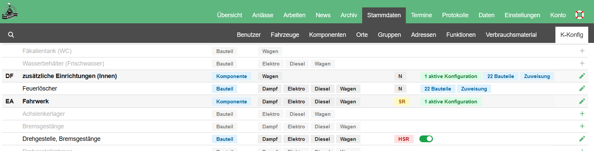
Task: Add configuration for Achslenkerlager row
Action: 582,114
